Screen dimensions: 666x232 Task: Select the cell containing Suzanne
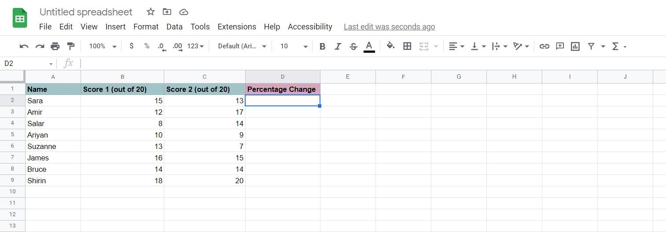[x=53, y=146]
